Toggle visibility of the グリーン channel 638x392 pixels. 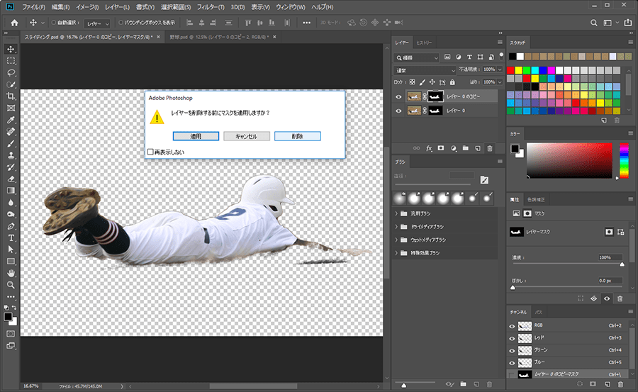(512, 349)
